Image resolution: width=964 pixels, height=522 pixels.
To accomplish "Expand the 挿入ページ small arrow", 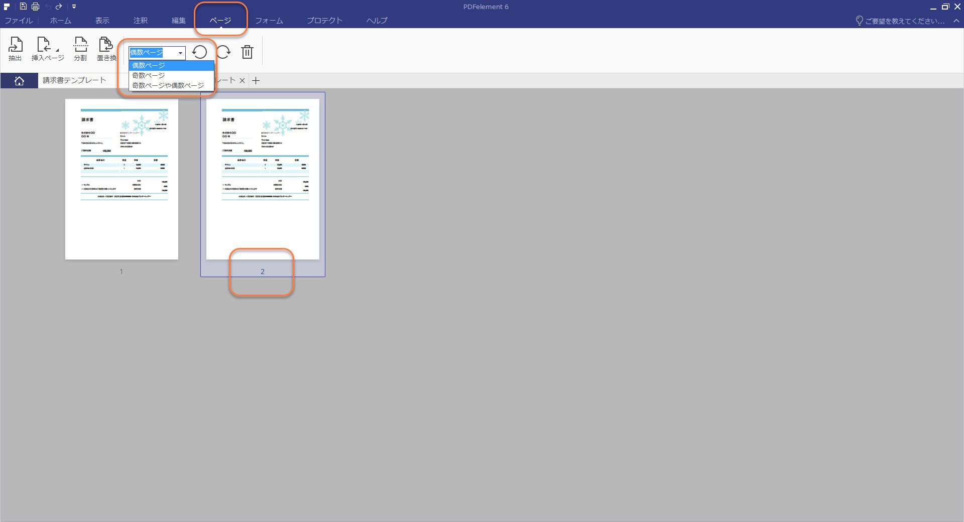I will tap(57, 50).
